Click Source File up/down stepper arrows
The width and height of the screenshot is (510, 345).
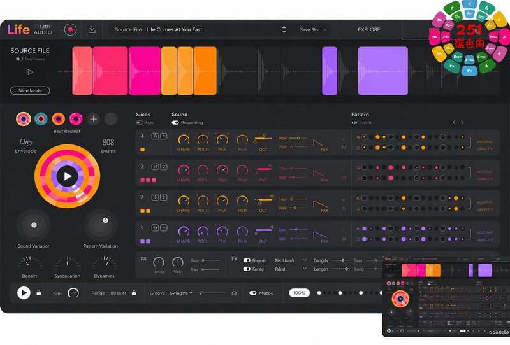click(284, 29)
